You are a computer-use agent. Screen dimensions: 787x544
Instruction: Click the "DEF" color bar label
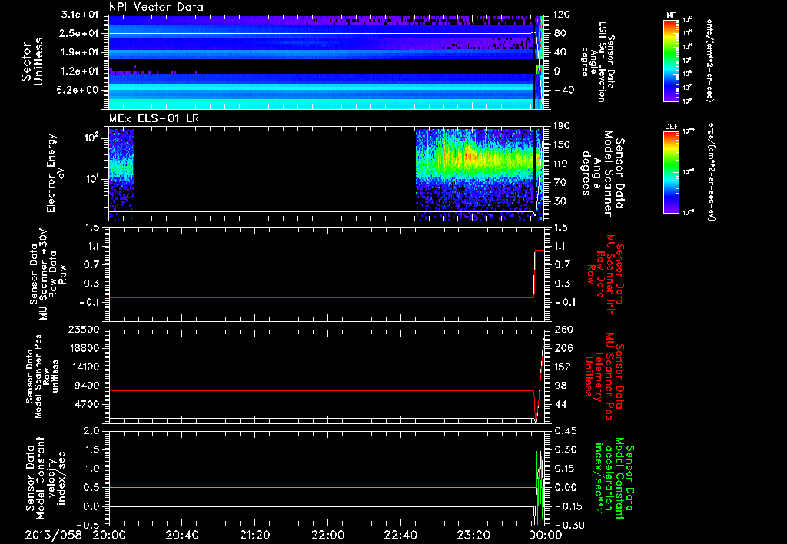pyautogui.click(x=672, y=127)
